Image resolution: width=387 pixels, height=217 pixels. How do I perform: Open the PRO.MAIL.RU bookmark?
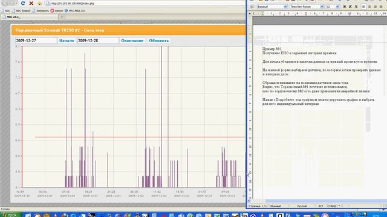74,11
